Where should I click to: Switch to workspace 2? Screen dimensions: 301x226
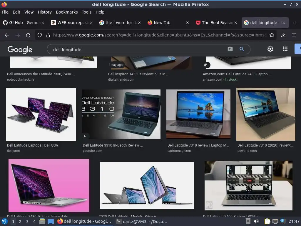pos(20,222)
